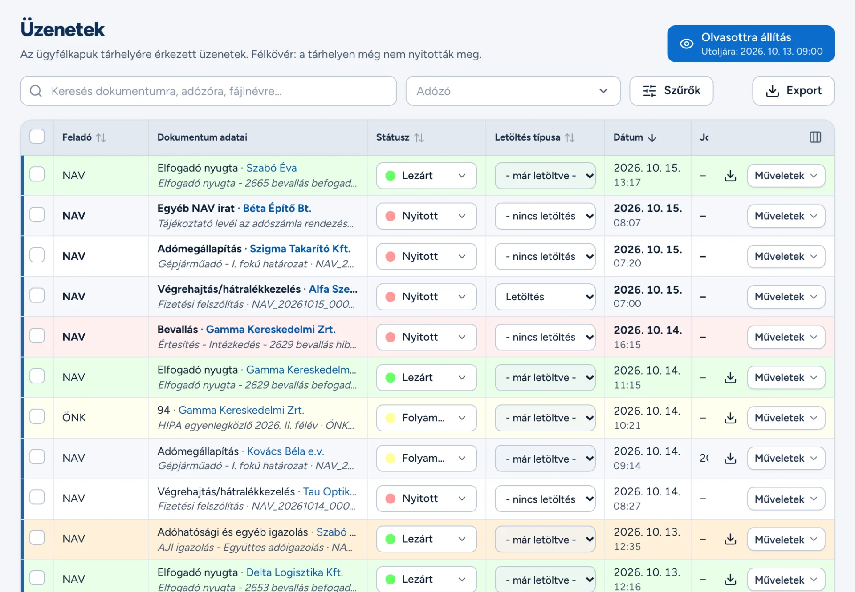Sort by Státusz using the sort arrows

coord(419,137)
